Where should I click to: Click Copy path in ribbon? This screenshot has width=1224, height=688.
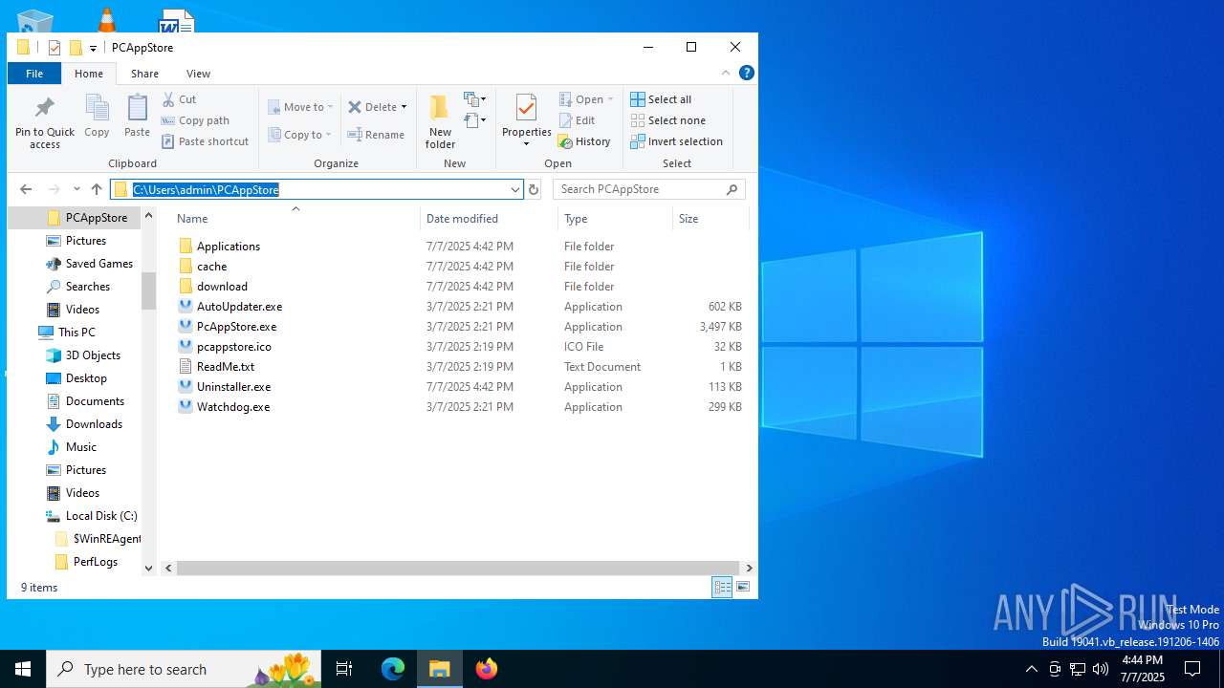(x=195, y=120)
